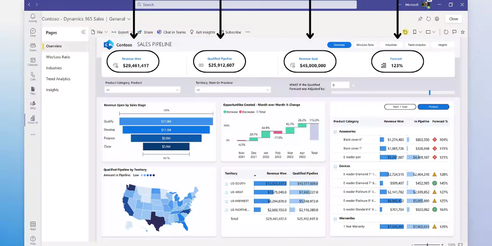Click Get insights in the toolbar

pos(202,32)
